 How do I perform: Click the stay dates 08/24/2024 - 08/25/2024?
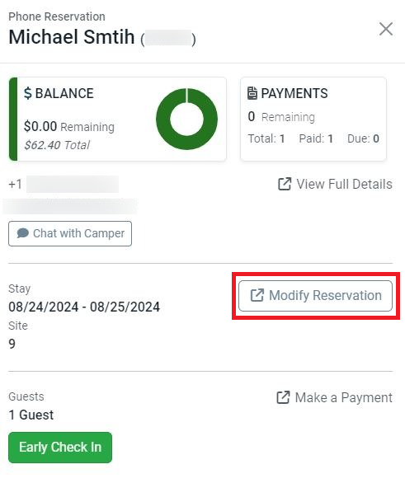click(84, 307)
